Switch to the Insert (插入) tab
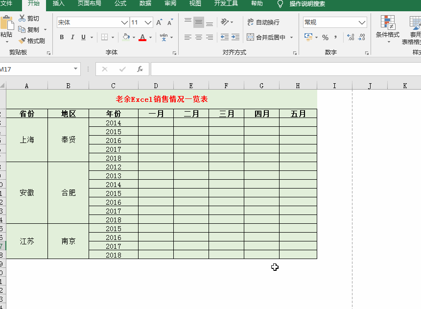 pos(59,3)
